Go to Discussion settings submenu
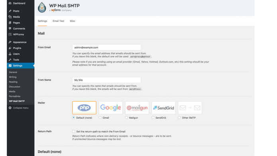 (x=15, y=87)
